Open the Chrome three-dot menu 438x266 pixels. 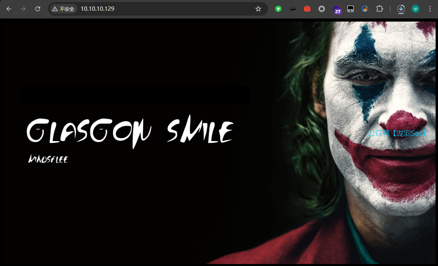click(x=430, y=9)
